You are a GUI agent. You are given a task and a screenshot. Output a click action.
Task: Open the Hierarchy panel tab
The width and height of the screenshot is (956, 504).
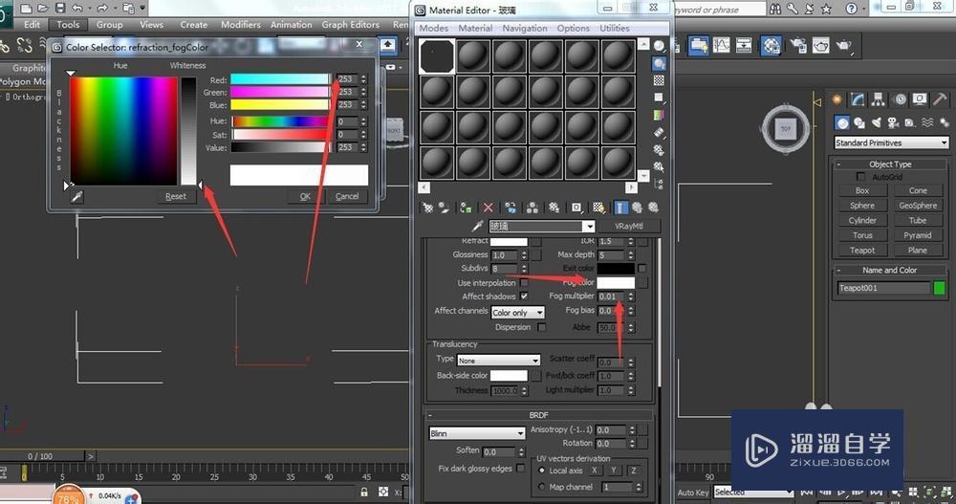click(878, 99)
